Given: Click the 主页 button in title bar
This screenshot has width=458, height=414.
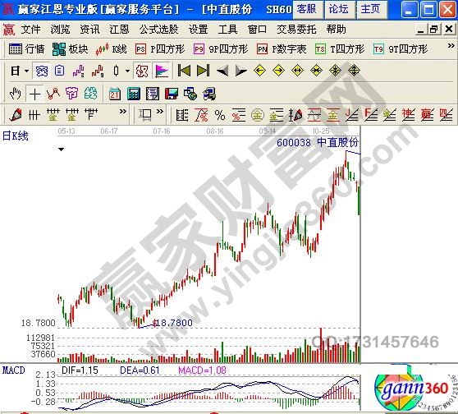Looking at the screenshot, I should point(371,9).
